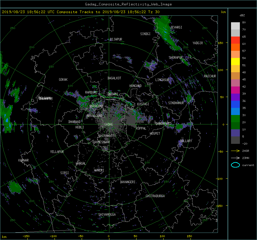Click the LAXMESHWAR city label
The height and width of the screenshot is (240, 257).
(101, 142)
